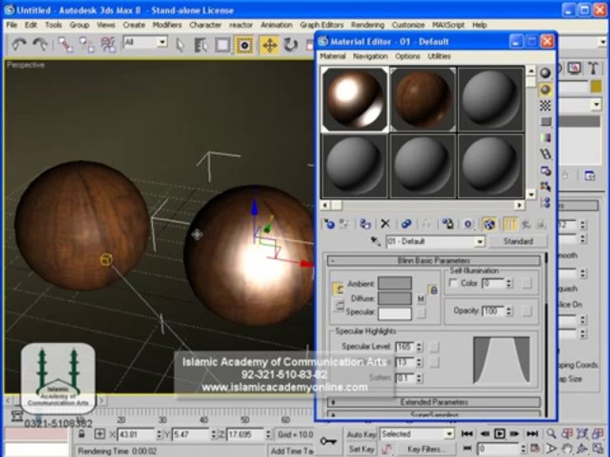The height and width of the screenshot is (457, 610).
Task: Open the 01 - Default material name dropdown
Action: tap(480, 242)
